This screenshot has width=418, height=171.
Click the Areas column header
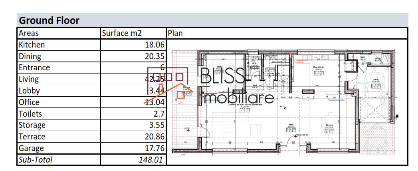click(29, 33)
